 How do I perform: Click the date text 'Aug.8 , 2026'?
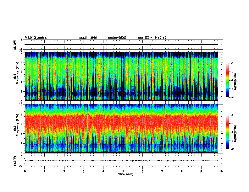(88, 38)
